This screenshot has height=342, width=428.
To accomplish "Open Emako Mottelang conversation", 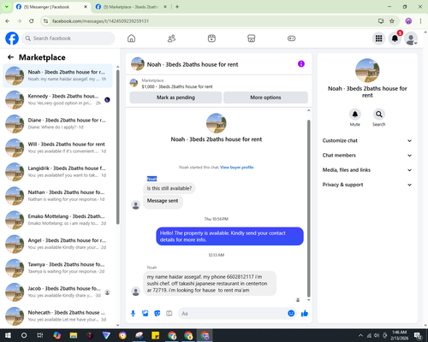I will pos(58,220).
